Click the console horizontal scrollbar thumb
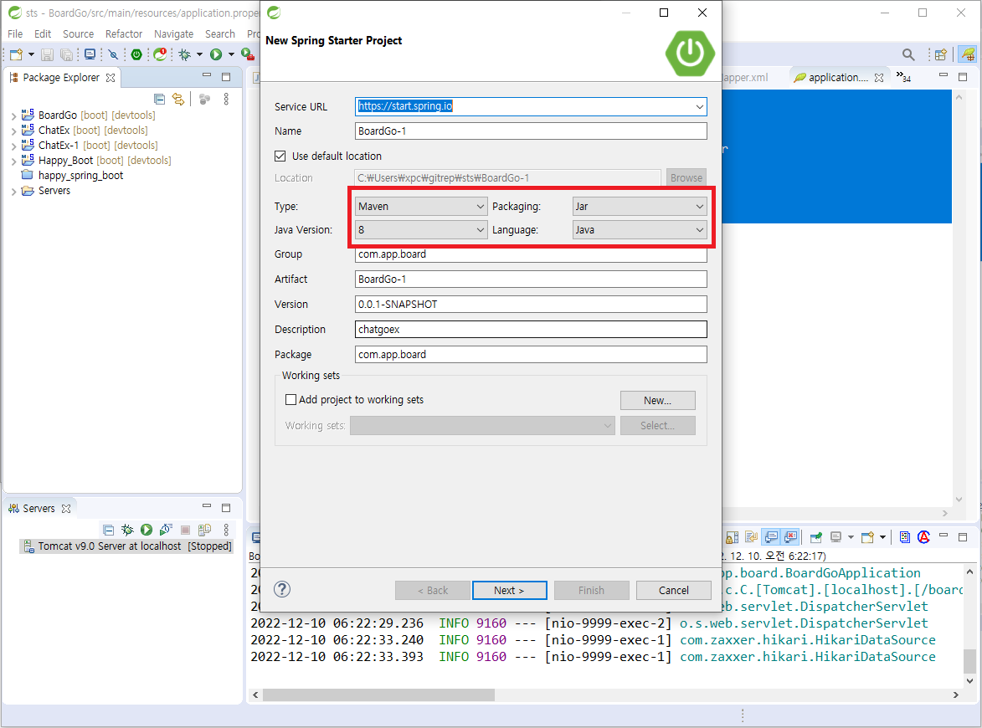Image resolution: width=982 pixels, height=728 pixels. pos(379,695)
